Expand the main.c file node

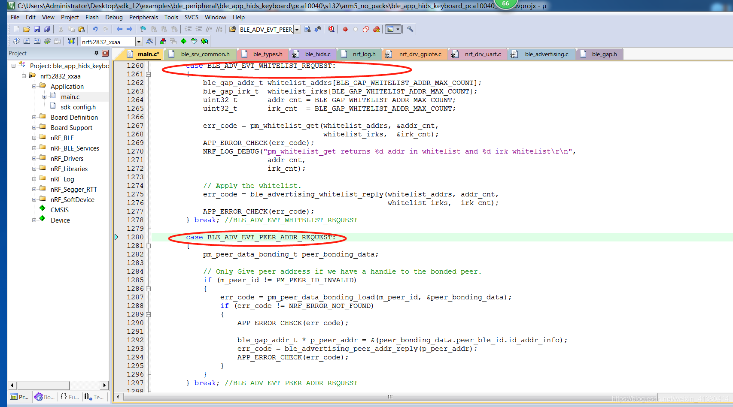[44, 96]
